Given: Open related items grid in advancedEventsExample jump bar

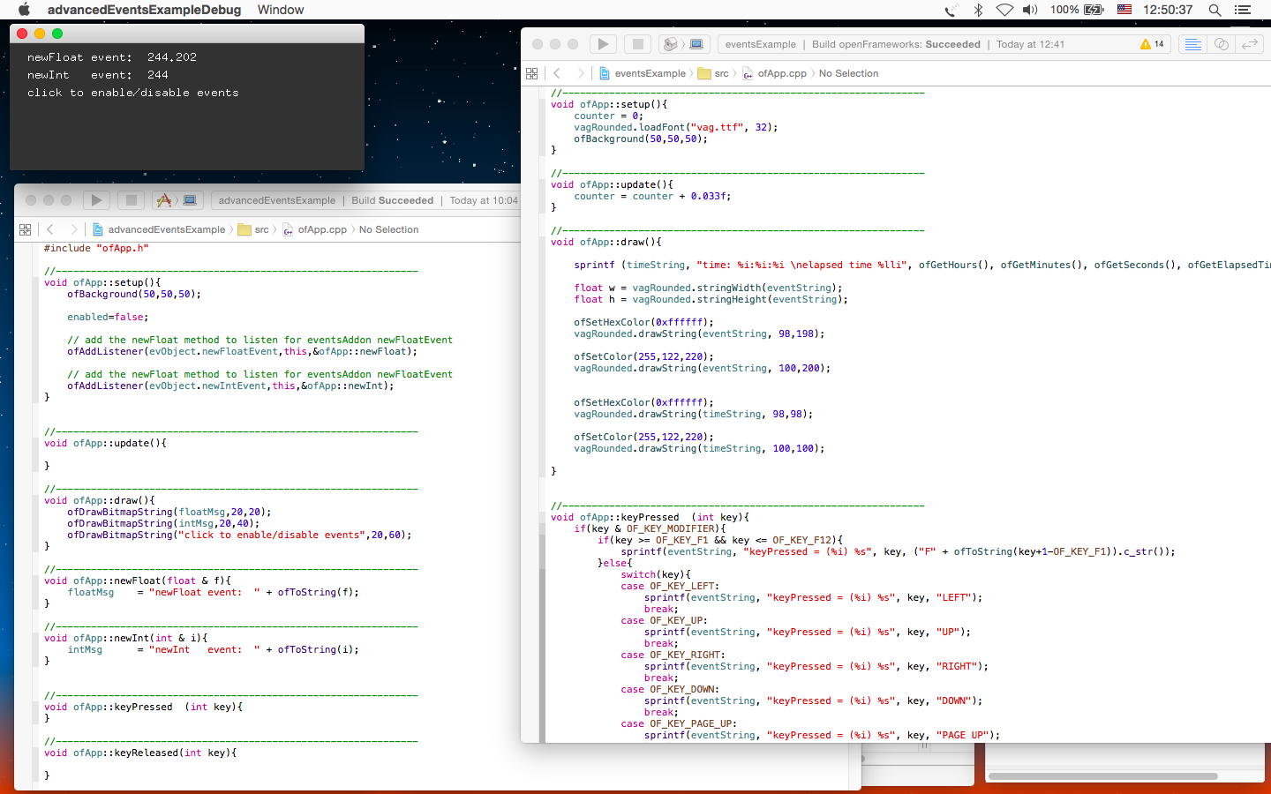Looking at the screenshot, I should point(25,229).
